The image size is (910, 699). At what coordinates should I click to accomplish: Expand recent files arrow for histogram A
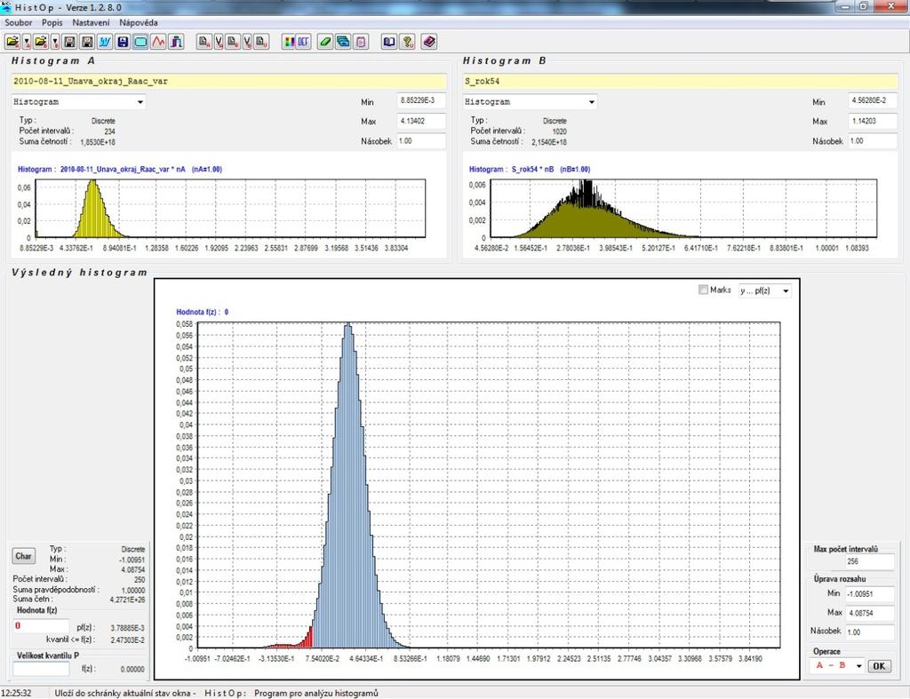(27, 42)
